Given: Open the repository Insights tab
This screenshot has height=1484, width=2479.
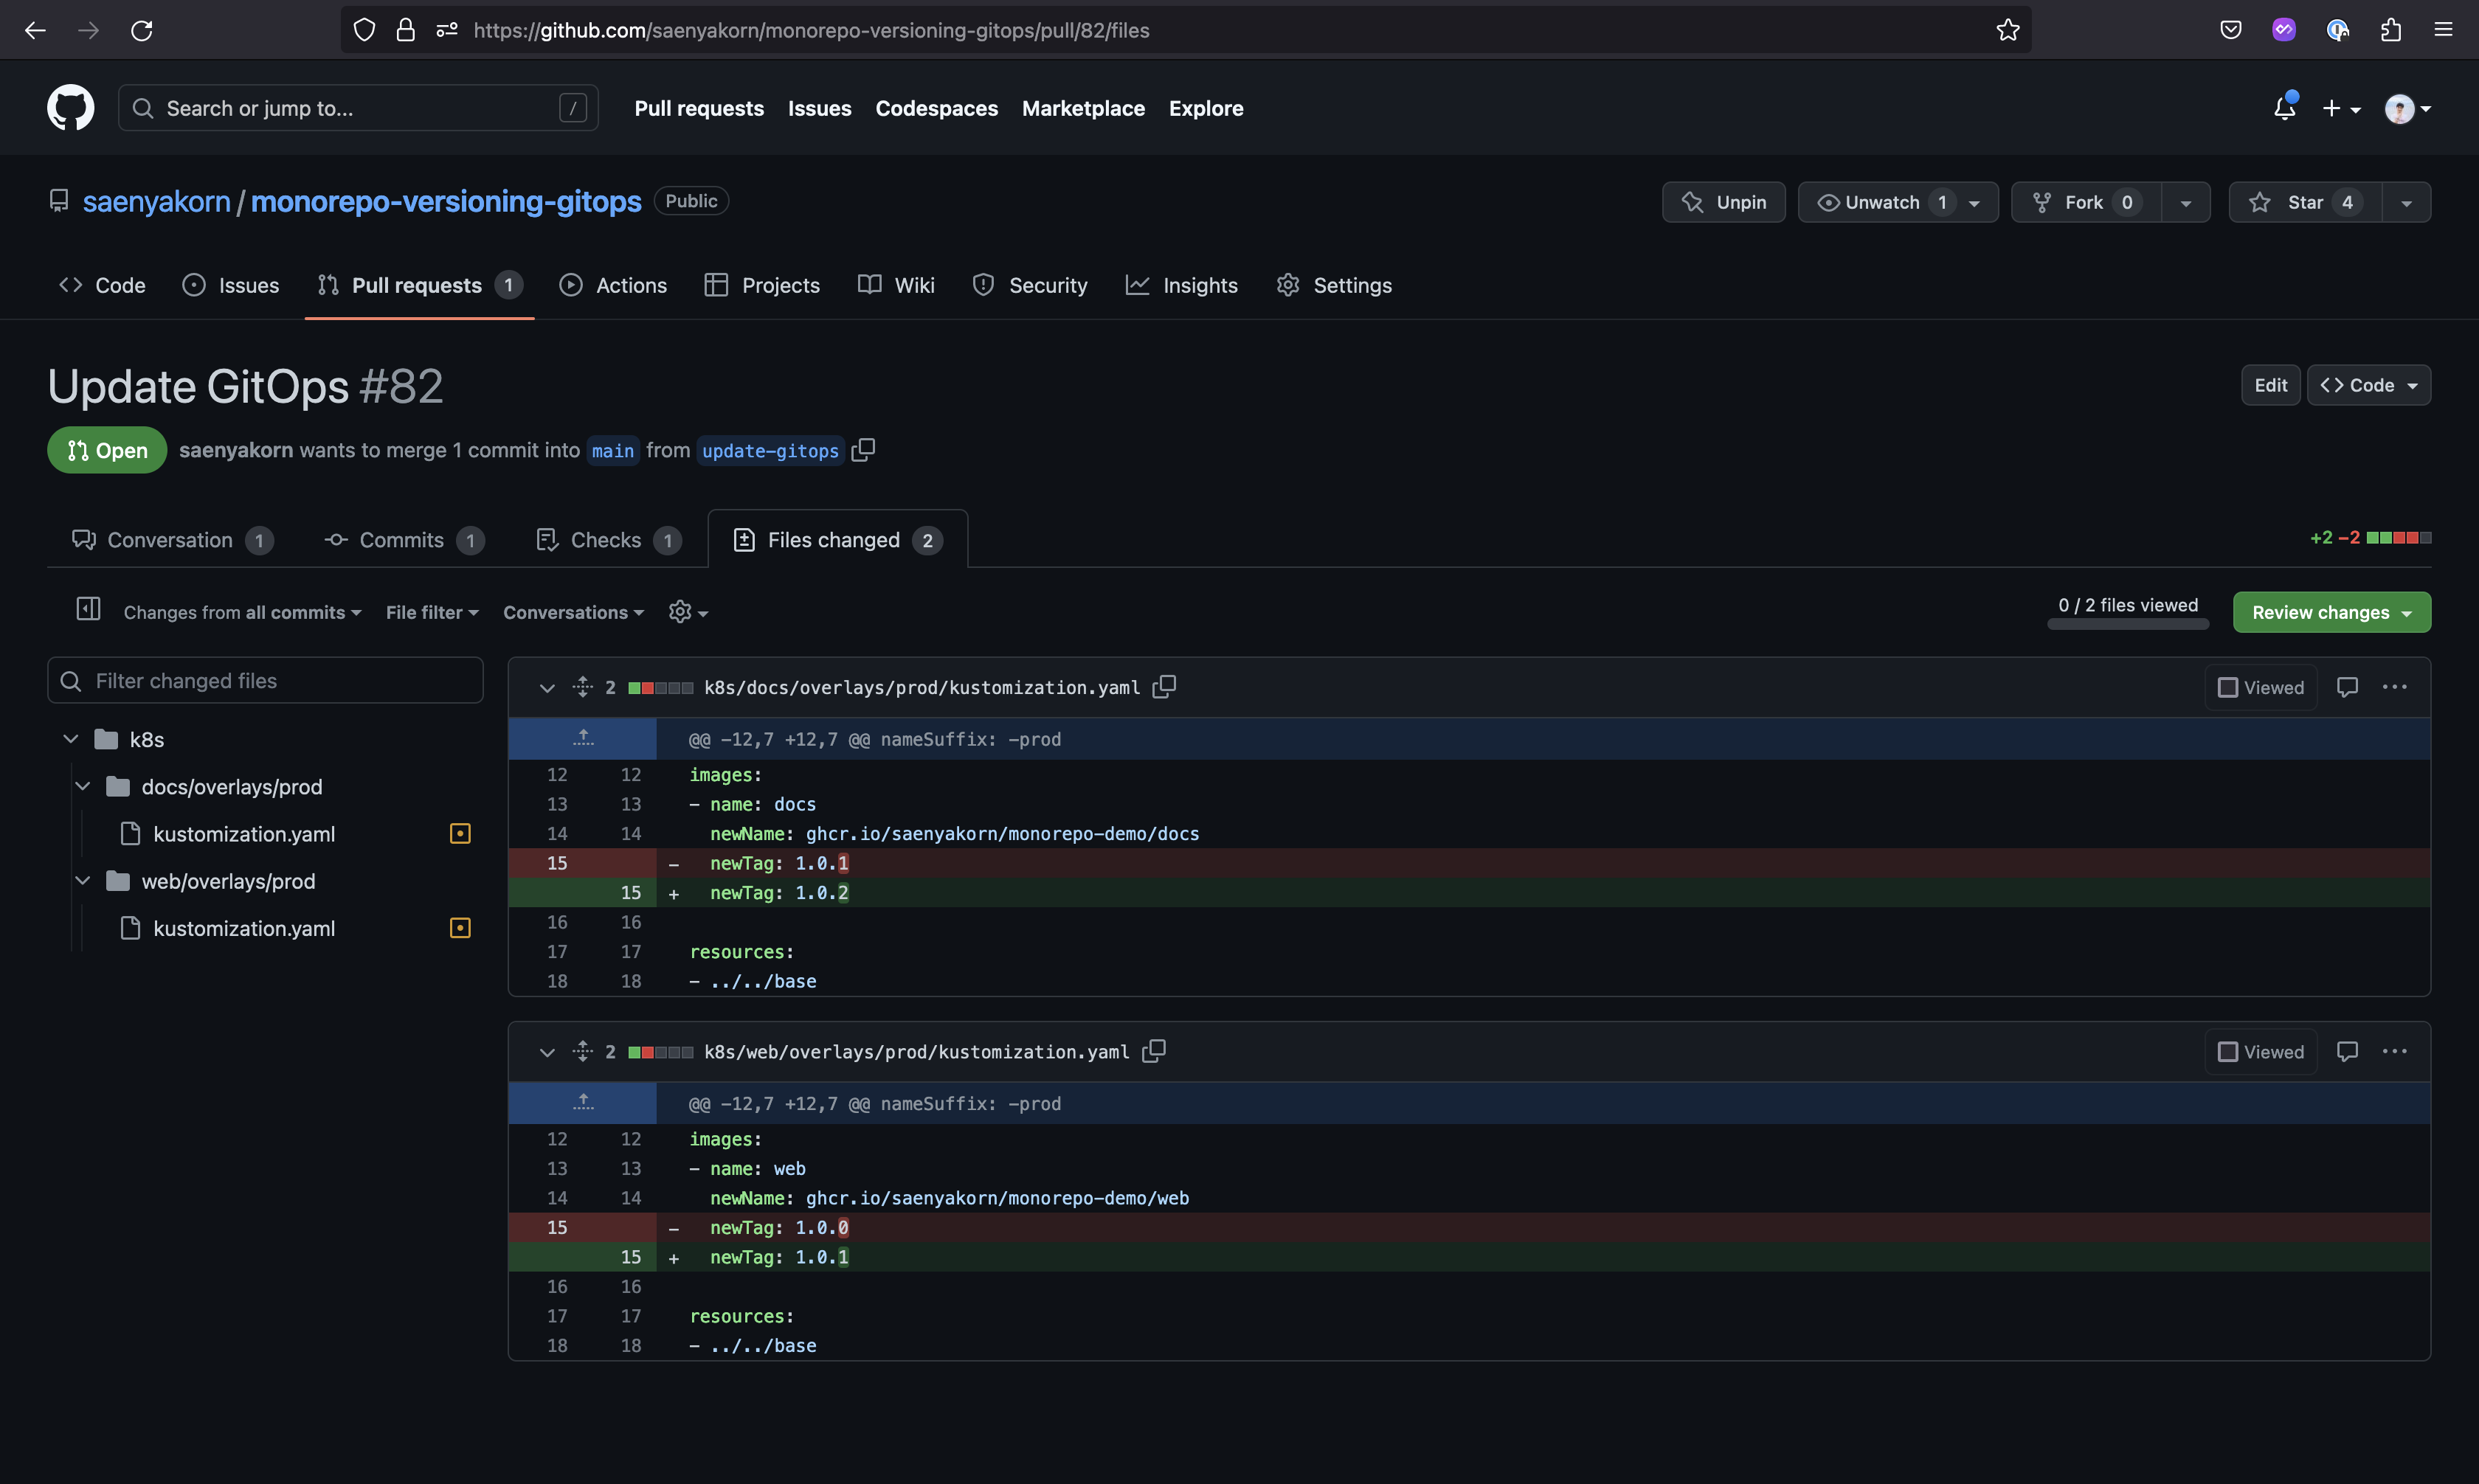Looking at the screenshot, I should click(x=1182, y=285).
